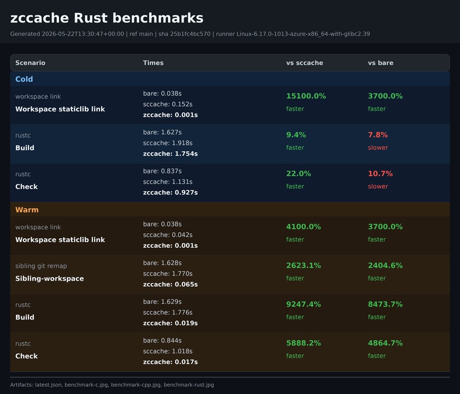This screenshot has height=394, width=460.
Task: Select the "zccache: 0.019s" time
Action: tap(170, 323)
